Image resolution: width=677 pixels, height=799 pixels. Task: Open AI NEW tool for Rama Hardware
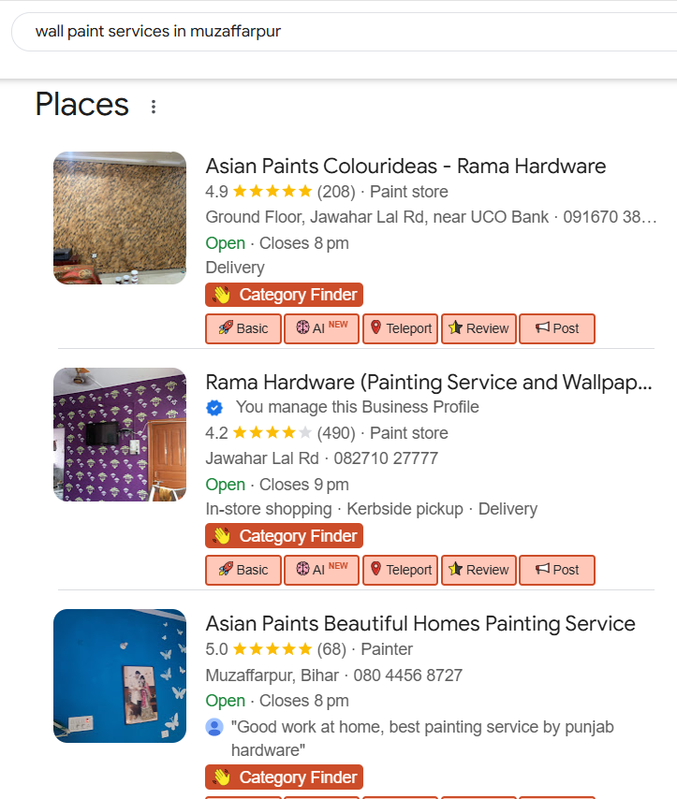[x=321, y=570]
